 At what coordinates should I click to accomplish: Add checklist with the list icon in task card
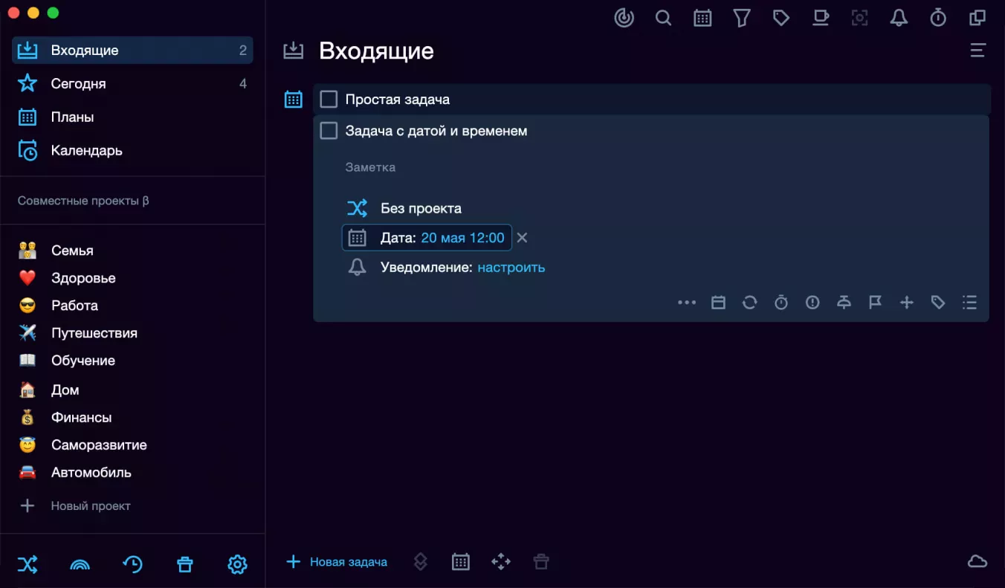point(969,303)
